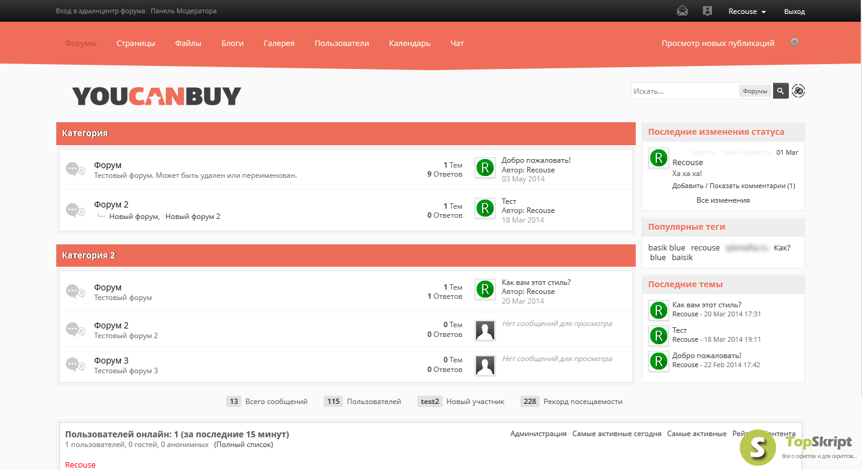Click the 115 Пользователей statistic
Viewport: 862px width, 470px height.
(x=362, y=401)
